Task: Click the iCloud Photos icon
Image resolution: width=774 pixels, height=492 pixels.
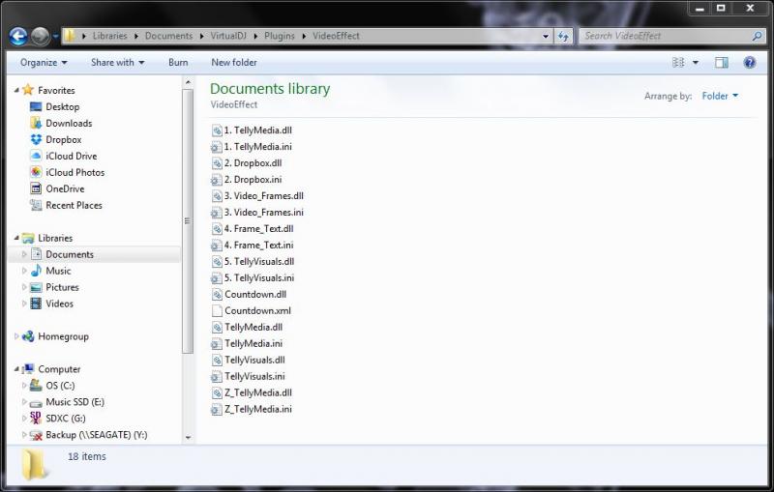Action: click(x=36, y=172)
